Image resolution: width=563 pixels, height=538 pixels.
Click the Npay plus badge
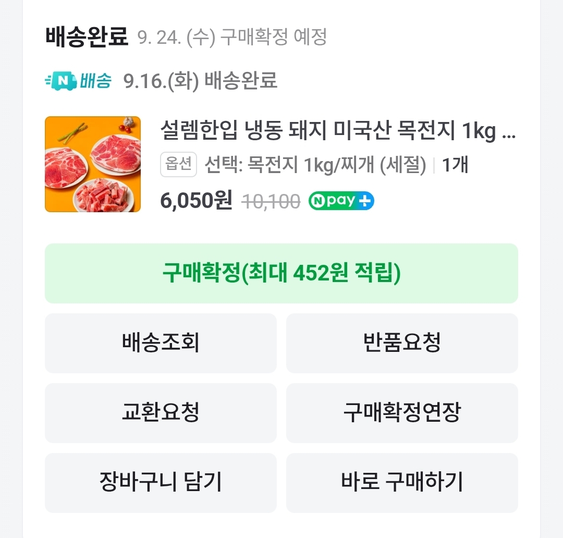[x=341, y=201]
